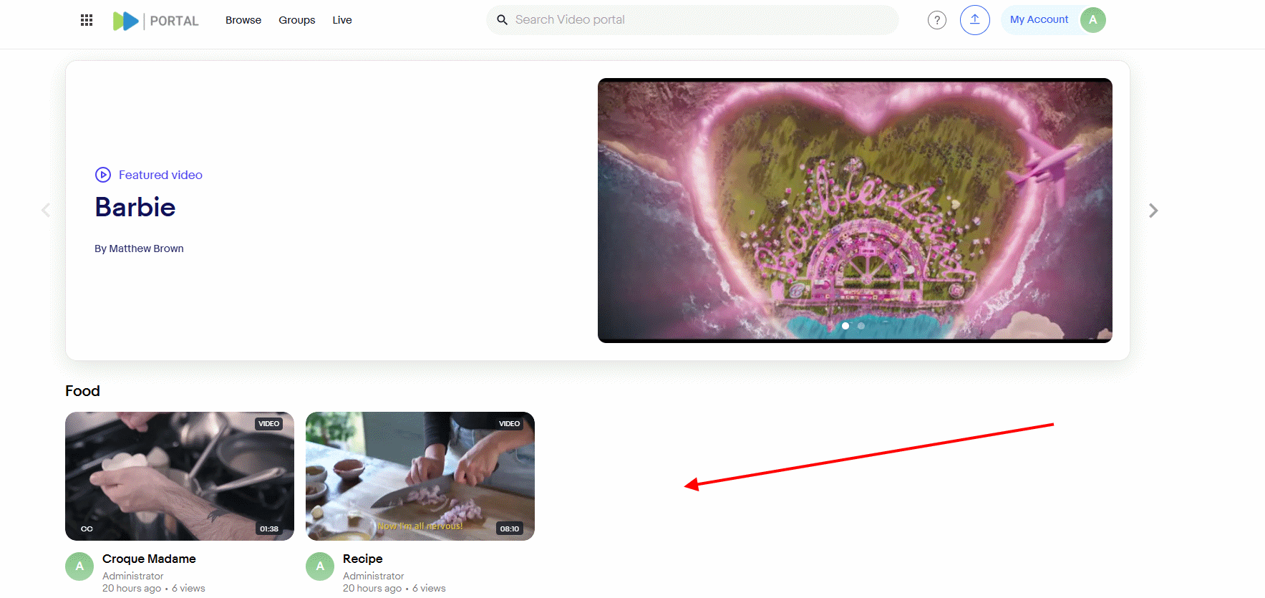Go to the Live page
Screen dimensions: 1265x598
342,20
